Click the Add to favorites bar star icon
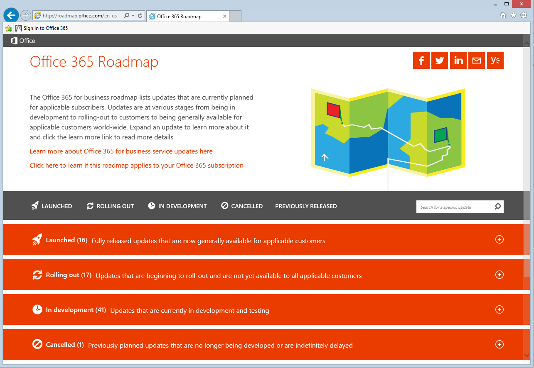The image size is (534, 368). click(x=9, y=28)
